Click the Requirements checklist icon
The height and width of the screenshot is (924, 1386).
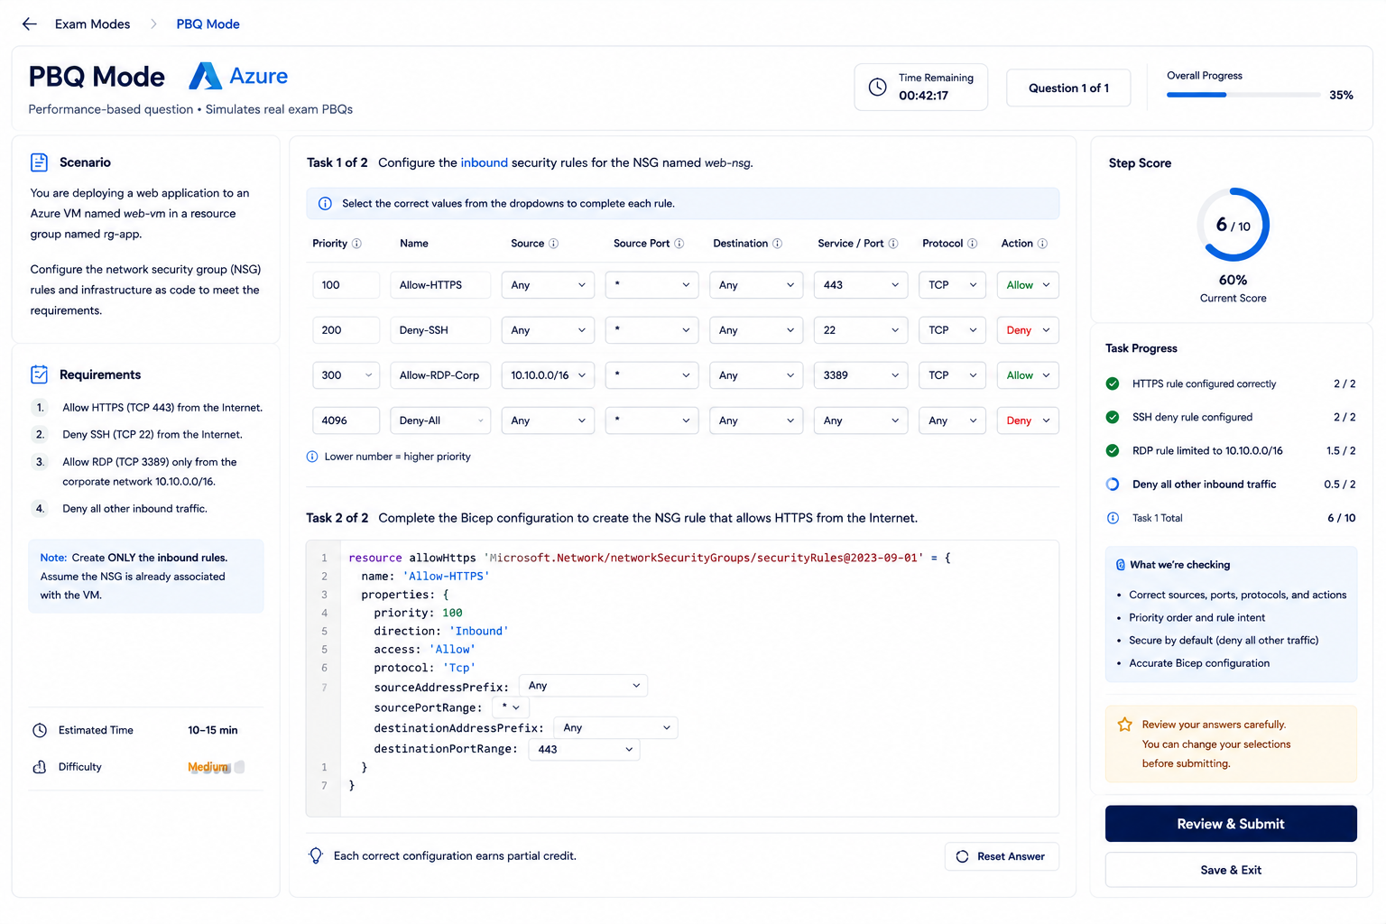click(x=40, y=374)
